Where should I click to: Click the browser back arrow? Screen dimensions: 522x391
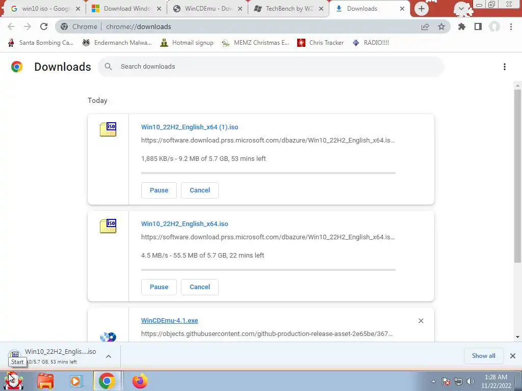11,26
